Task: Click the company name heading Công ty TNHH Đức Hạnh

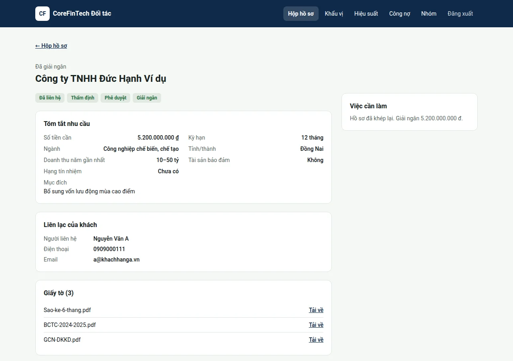Action: [101, 79]
